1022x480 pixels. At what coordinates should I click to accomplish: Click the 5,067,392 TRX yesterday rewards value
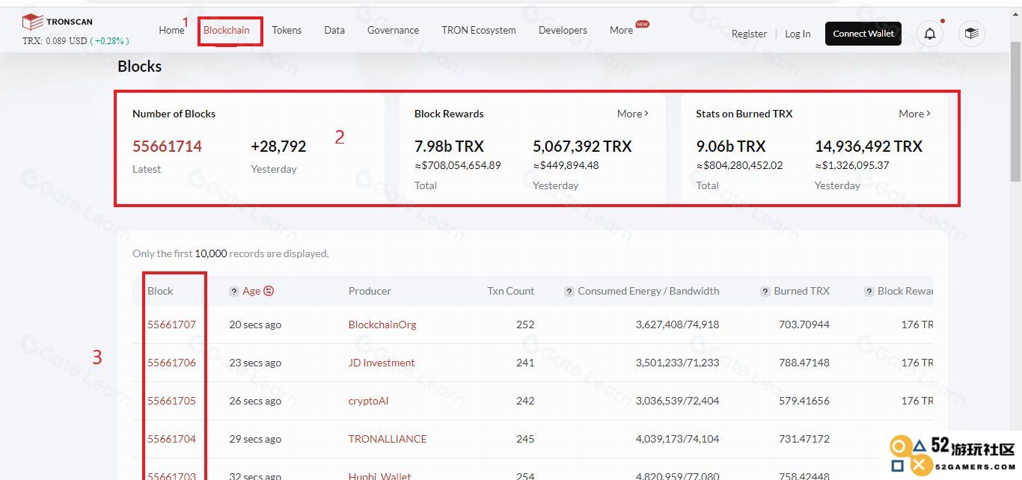(x=582, y=147)
